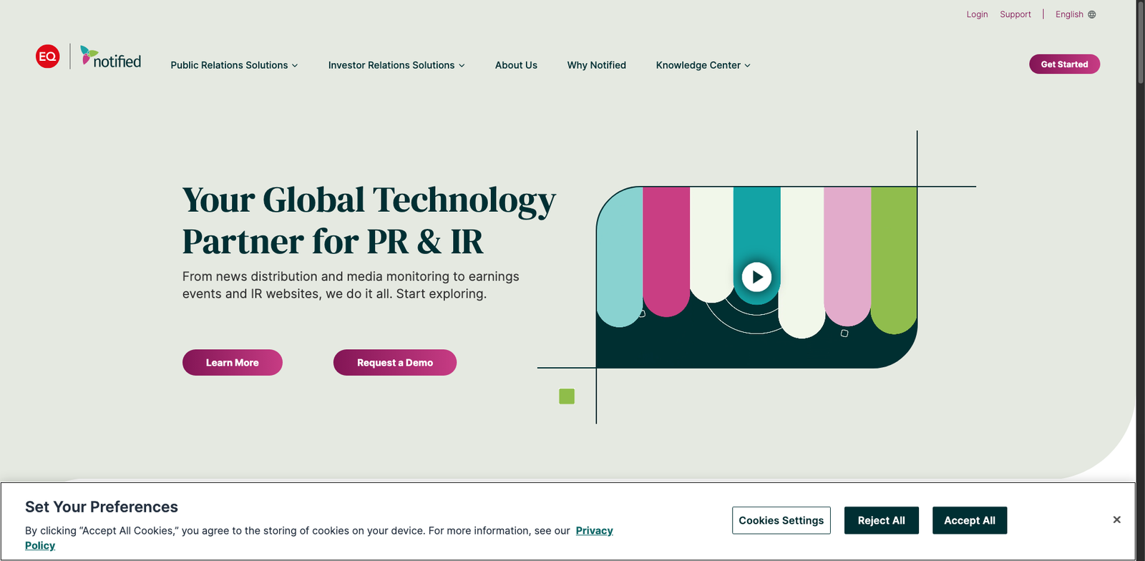Accept all cookies

coord(970,520)
